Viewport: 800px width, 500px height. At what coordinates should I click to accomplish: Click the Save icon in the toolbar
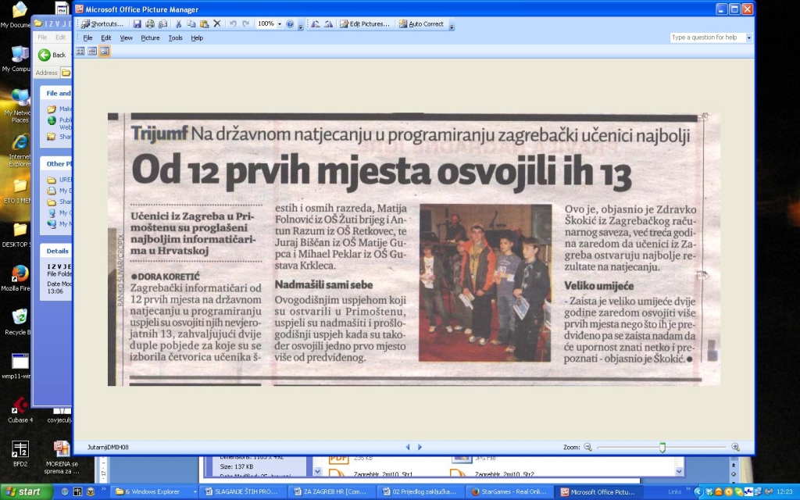tap(137, 24)
